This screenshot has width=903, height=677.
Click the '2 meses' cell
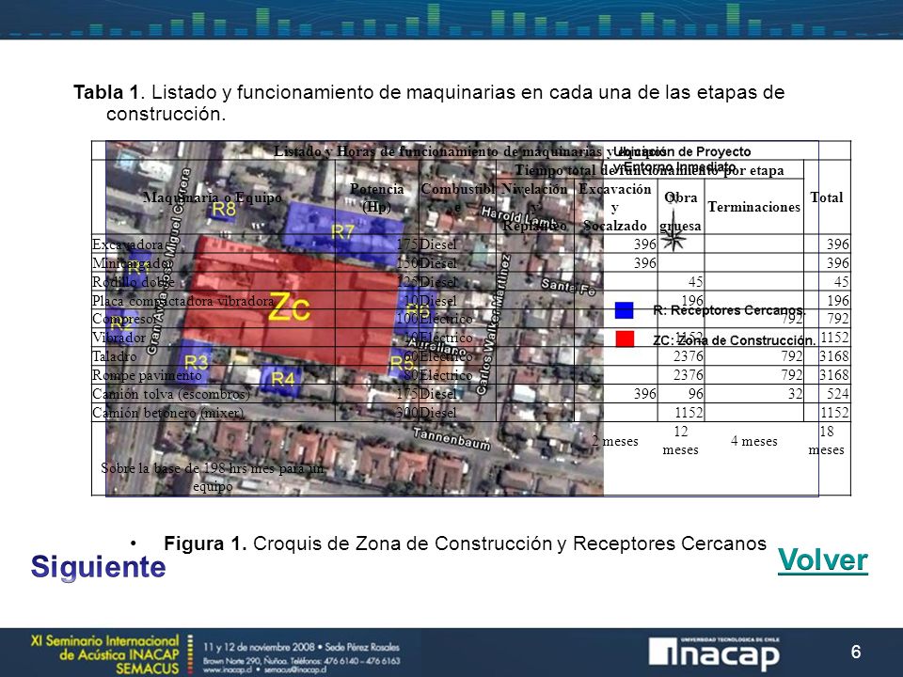[x=615, y=441]
